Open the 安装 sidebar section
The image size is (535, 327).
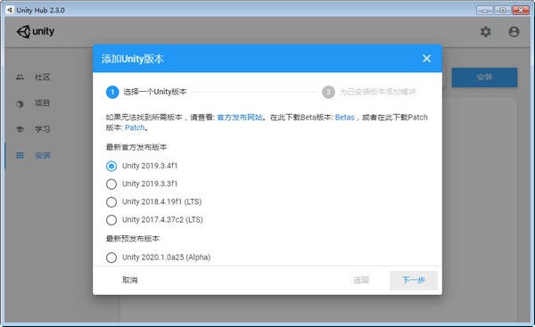coord(42,156)
